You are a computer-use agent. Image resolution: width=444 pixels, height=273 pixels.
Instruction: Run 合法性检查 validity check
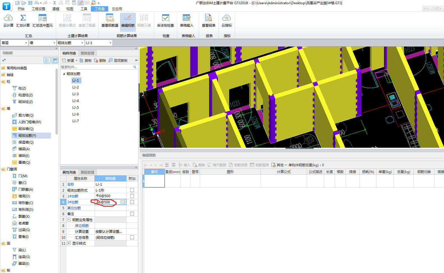(165, 21)
